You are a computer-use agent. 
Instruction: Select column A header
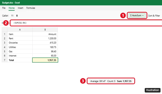[20, 30]
